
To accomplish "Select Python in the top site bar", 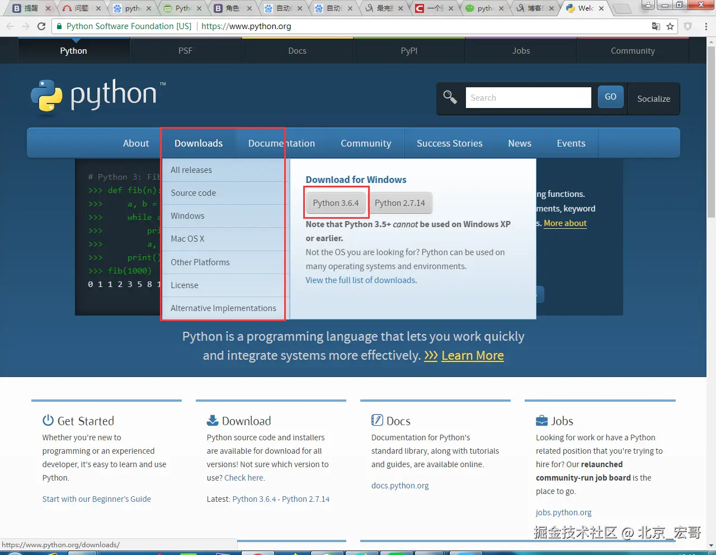I will (x=73, y=50).
